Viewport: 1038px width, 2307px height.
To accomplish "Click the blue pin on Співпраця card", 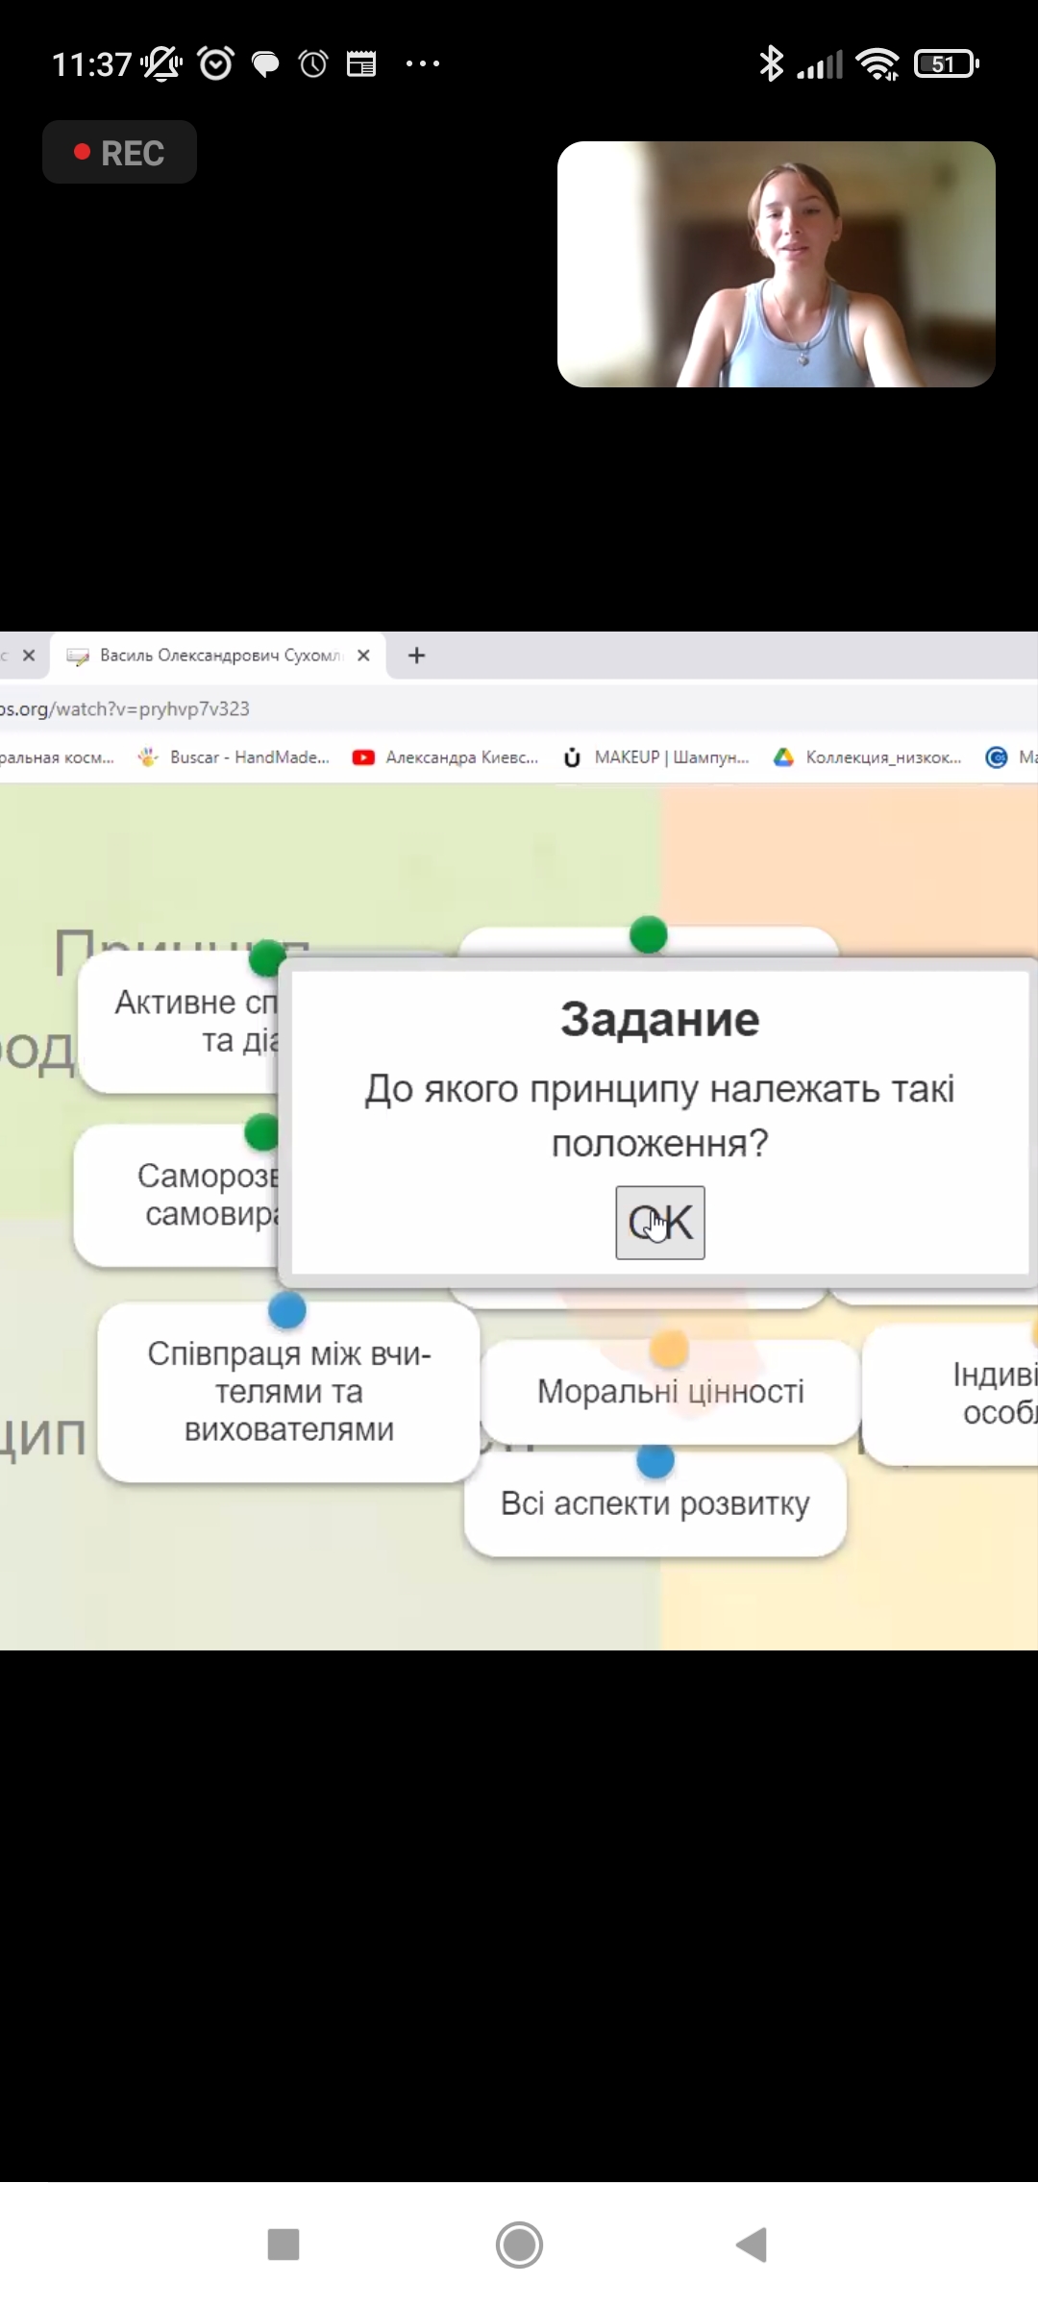I will (287, 1310).
